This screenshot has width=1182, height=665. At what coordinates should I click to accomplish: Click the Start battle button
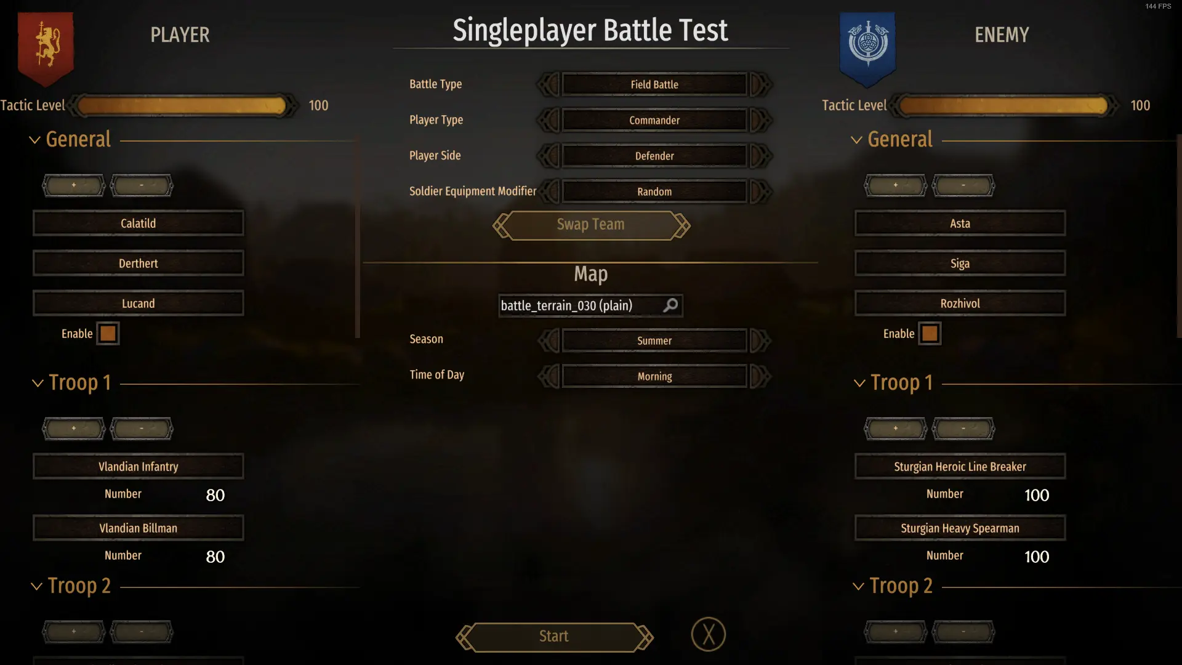[555, 635]
